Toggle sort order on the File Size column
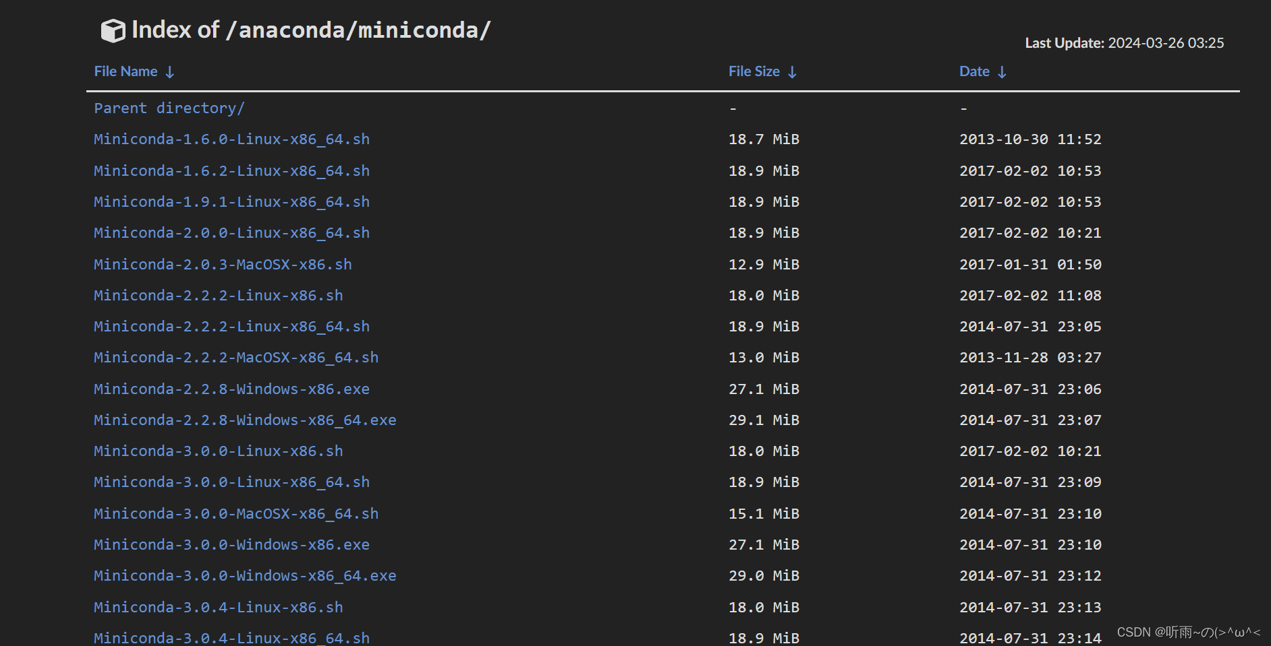Viewport: 1271px width, 646px height. tap(793, 71)
